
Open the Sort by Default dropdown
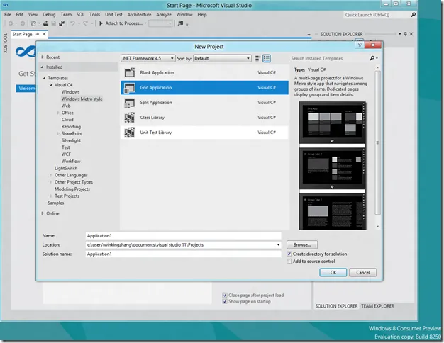tap(221, 58)
